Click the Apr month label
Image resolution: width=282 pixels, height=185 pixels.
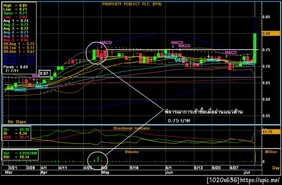click(44, 173)
